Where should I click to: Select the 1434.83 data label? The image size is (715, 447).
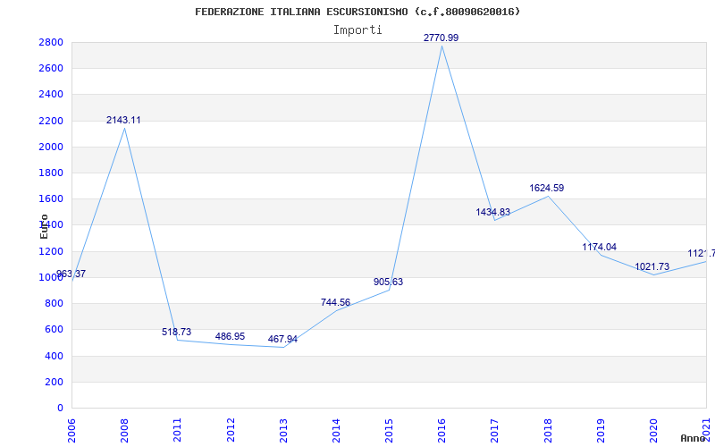pyautogui.click(x=493, y=212)
